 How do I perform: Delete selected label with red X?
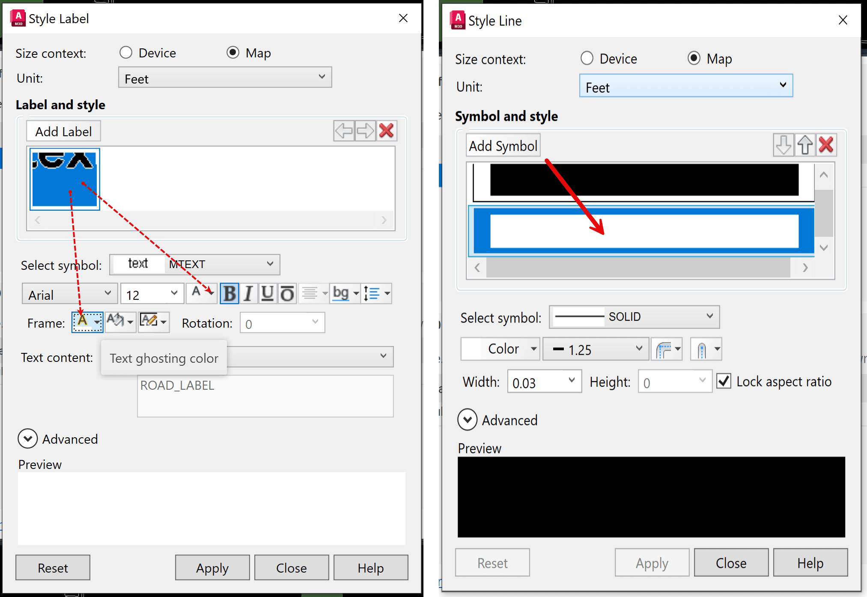click(386, 131)
